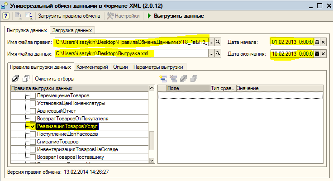Click the Значение column header
The image size is (333, 181).
click(280, 88)
